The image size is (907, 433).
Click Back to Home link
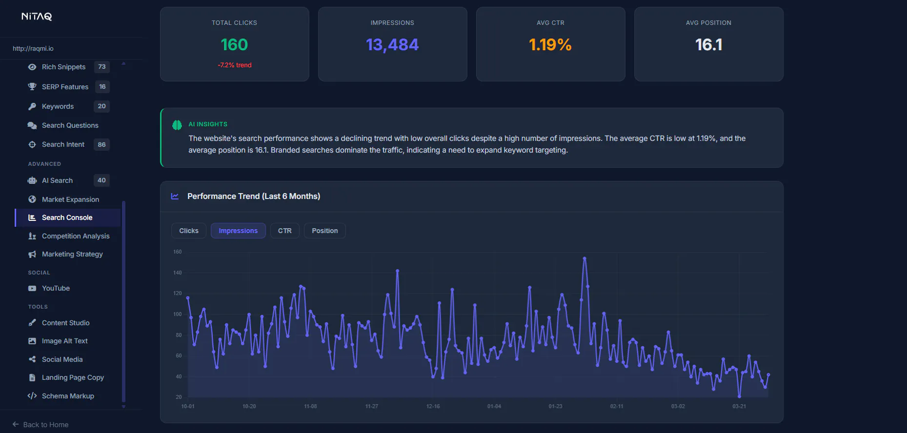pos(40,425)
